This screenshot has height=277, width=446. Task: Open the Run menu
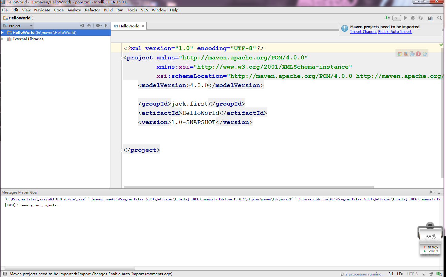tap(120, 10)
